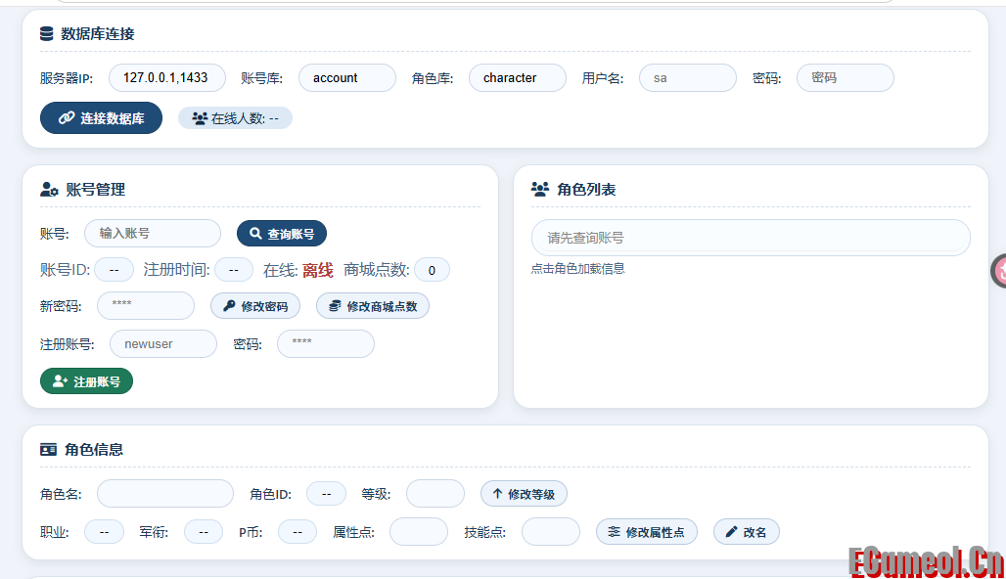The height and width of the screenshot is (579, 1006).
Task: Click the 角色ID value field
Action: click(x=327, y=494)
